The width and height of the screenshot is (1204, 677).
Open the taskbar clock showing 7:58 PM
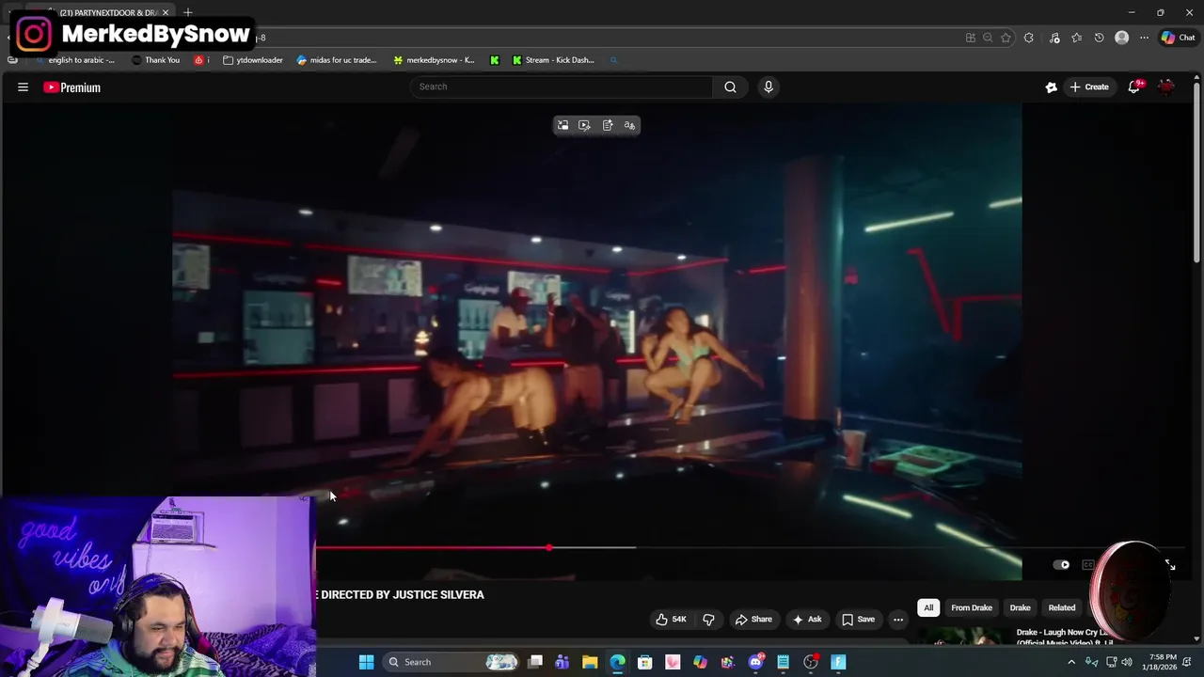point(1162,662)
